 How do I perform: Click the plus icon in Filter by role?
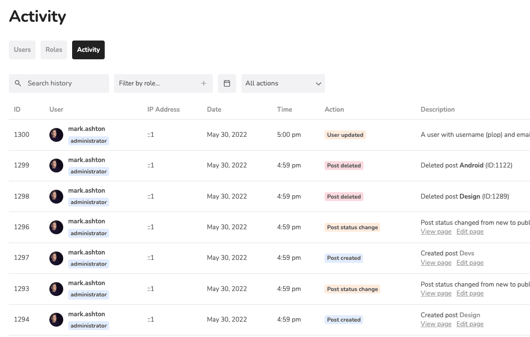coord(204,83)
